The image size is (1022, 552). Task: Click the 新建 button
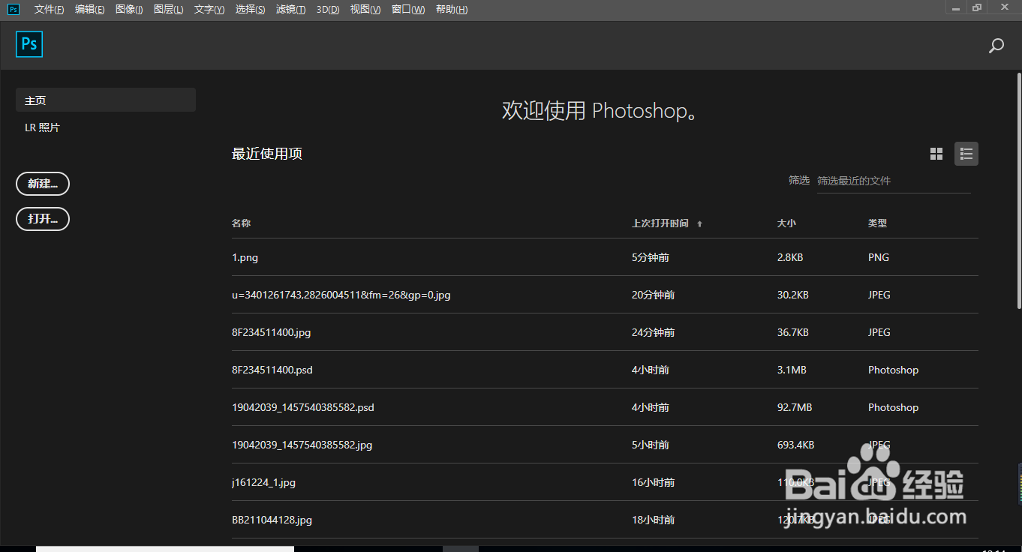tap(42, 184)
